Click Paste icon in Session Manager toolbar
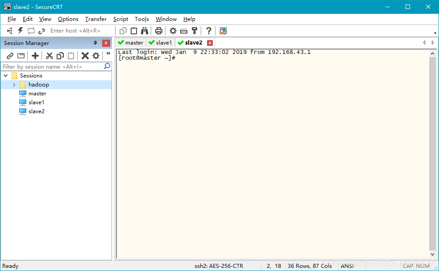 (x=71, y=56)
